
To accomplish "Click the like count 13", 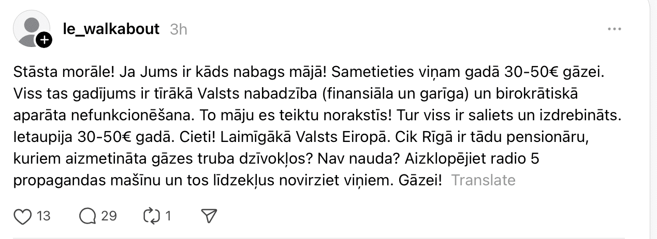I will tap(44, 215).
